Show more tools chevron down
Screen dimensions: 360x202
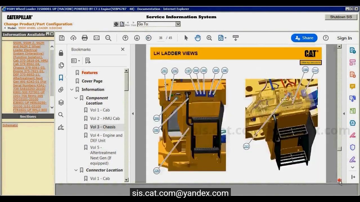(352, 167)
